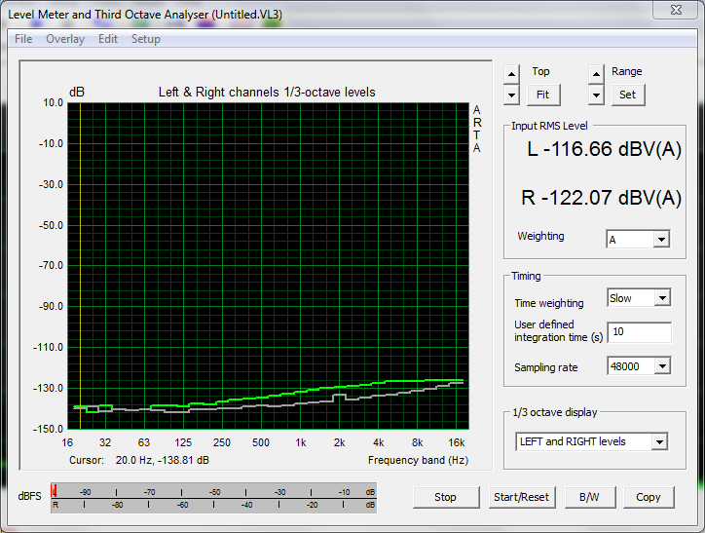Open the Overlay menu

[65, 39]
